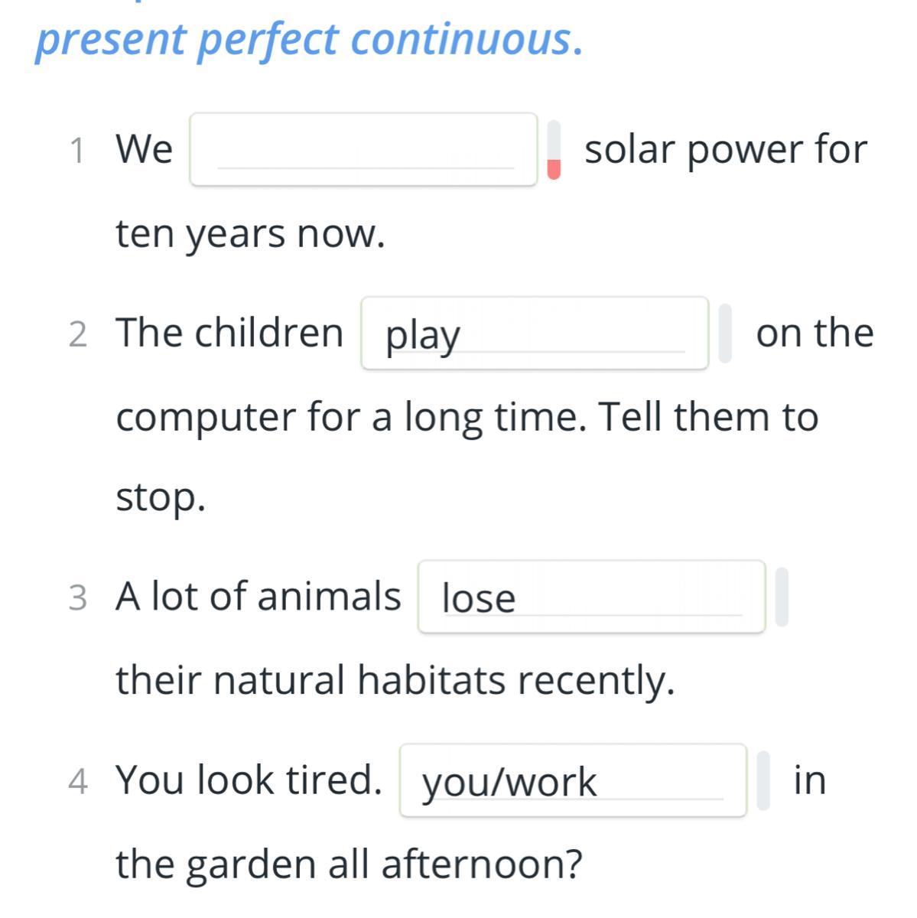Click the line "computer for a long time"

[x=467, y=418]
